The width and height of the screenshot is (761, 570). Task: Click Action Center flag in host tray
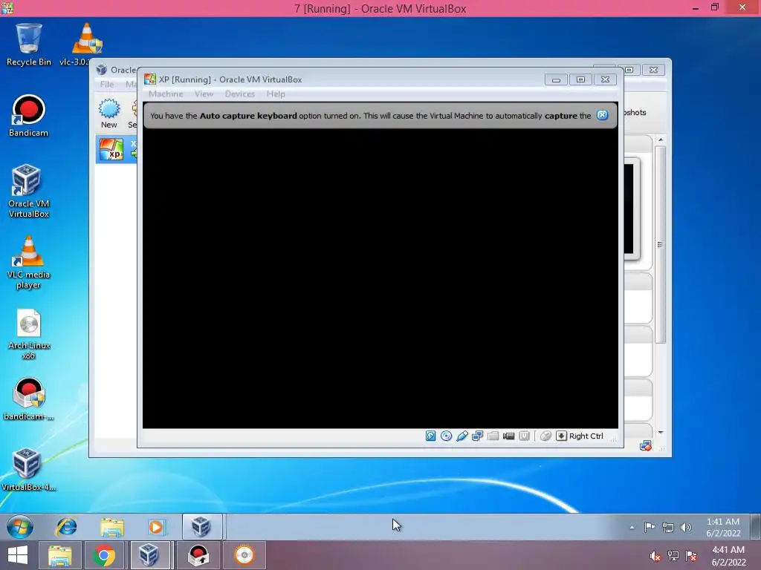[x=691, y=556]
